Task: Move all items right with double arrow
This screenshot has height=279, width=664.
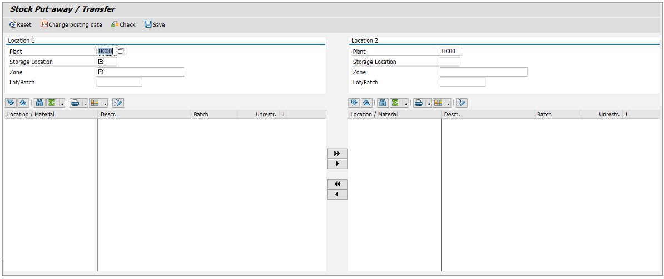Action: point(337,153)
